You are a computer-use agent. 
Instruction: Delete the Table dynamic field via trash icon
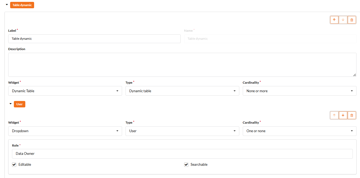coord(352,20)
